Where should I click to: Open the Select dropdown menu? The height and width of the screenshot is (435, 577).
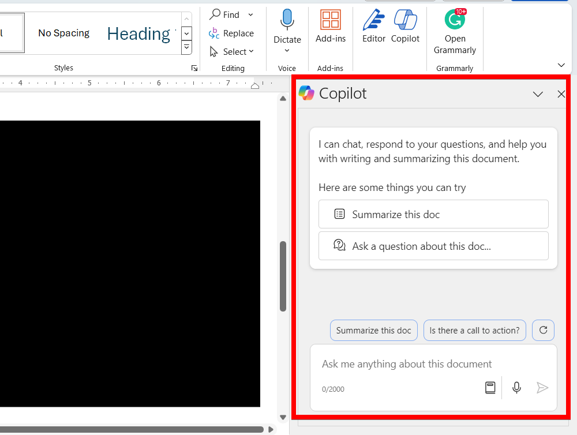[231, 51]
